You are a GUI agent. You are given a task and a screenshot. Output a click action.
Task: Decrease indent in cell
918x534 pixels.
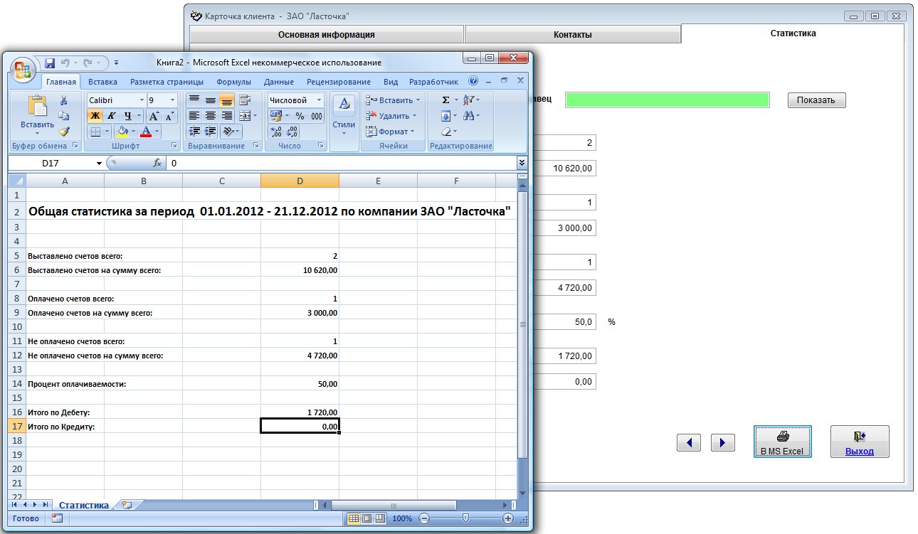pos(194,132)
